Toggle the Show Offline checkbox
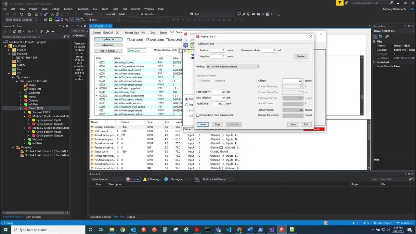The height and width of the screenshot is (234, 416). [167, 40]
